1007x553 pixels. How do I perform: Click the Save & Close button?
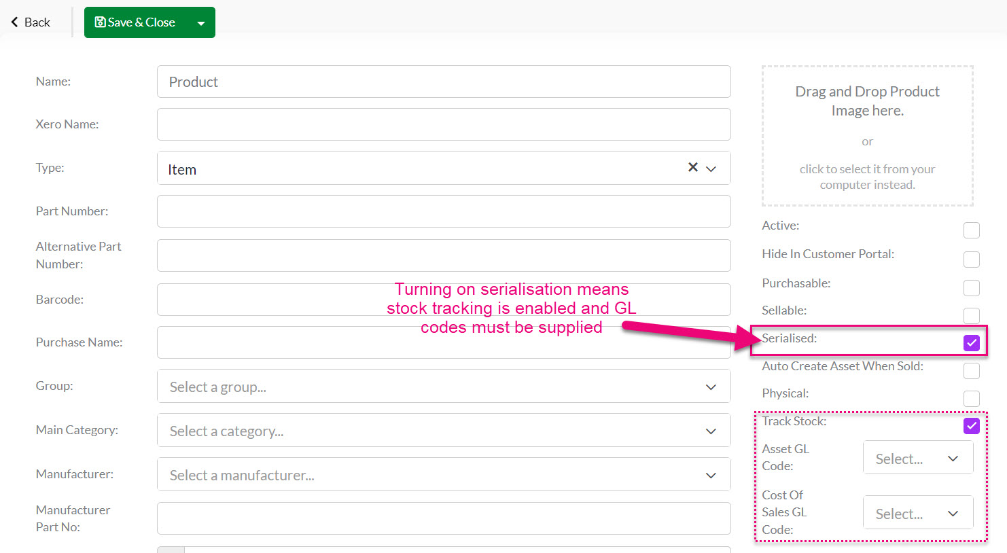135,22
